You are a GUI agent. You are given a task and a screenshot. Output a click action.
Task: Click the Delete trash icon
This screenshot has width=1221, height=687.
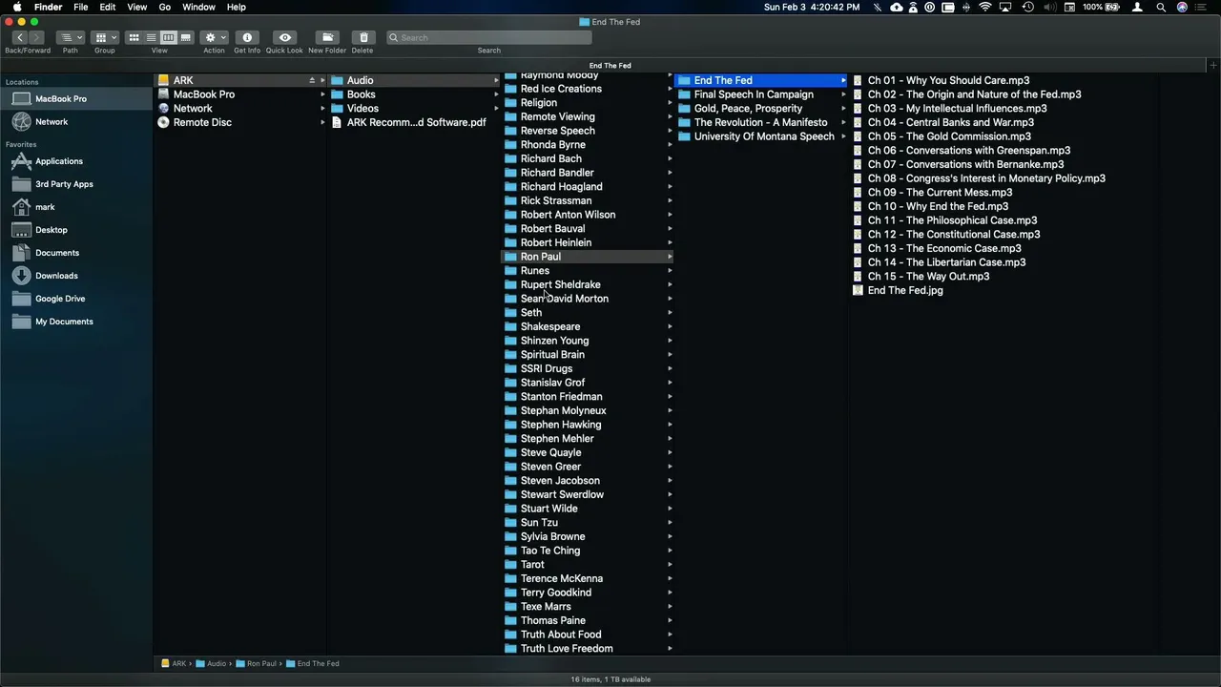click(362, 37)
